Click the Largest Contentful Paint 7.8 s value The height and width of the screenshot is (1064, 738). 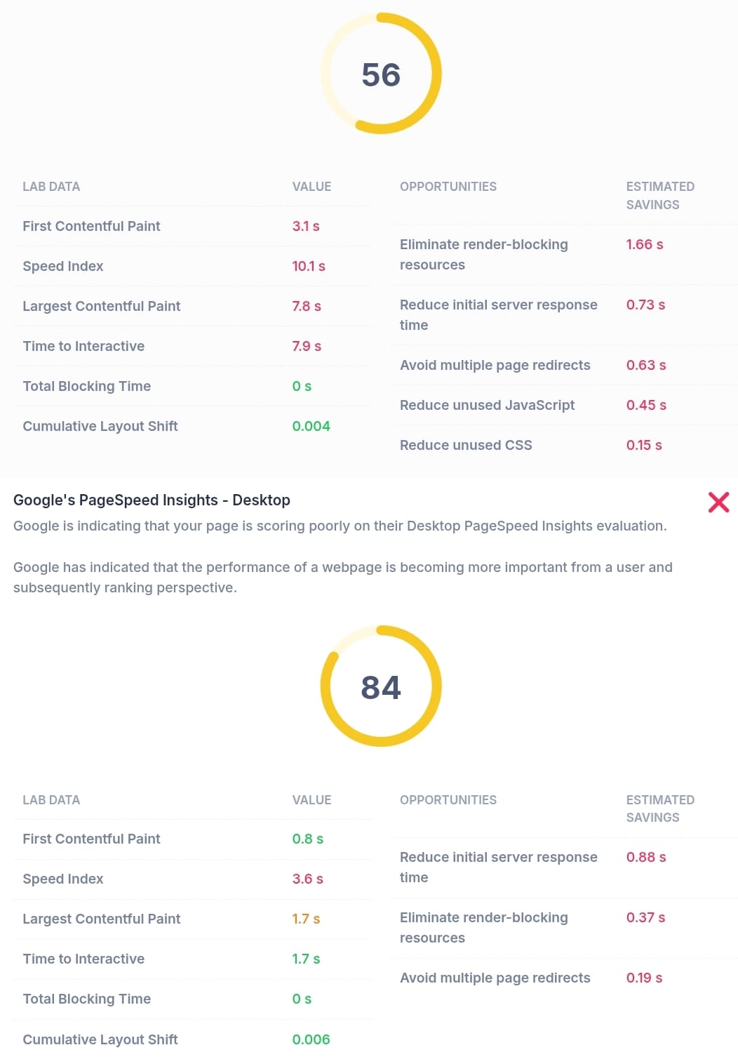pyautogui.click(x=307, y=306)
